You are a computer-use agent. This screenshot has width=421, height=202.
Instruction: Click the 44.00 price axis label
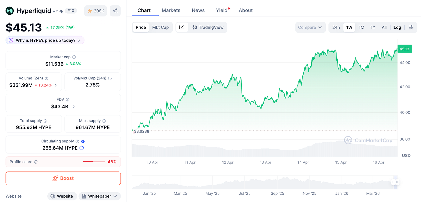pyautogui.click(x=405, y=63)
